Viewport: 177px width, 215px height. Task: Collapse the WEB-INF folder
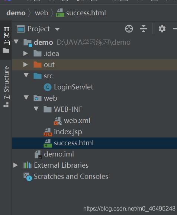pyautogui.click(x=36, y=109)
